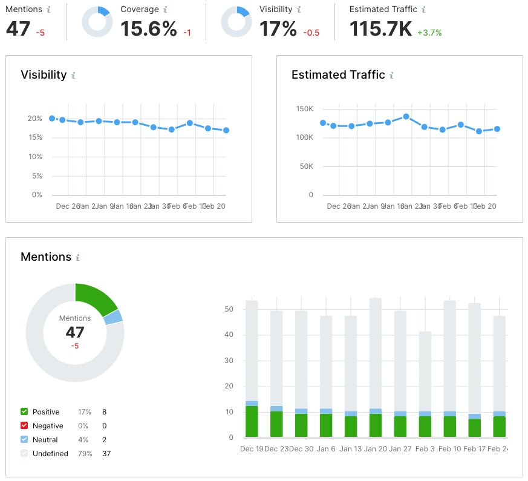
Task: Toggle the Undefined legend checkbox
Action: [24, 454]
